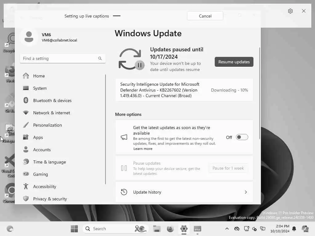The height and width of the screenshot is (236, 315).
Task: Click the Update history clock icon
Action: click(124, 192)
